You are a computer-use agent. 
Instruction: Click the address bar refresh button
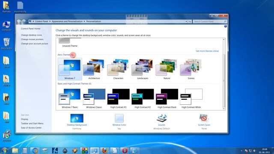[190, 21]
